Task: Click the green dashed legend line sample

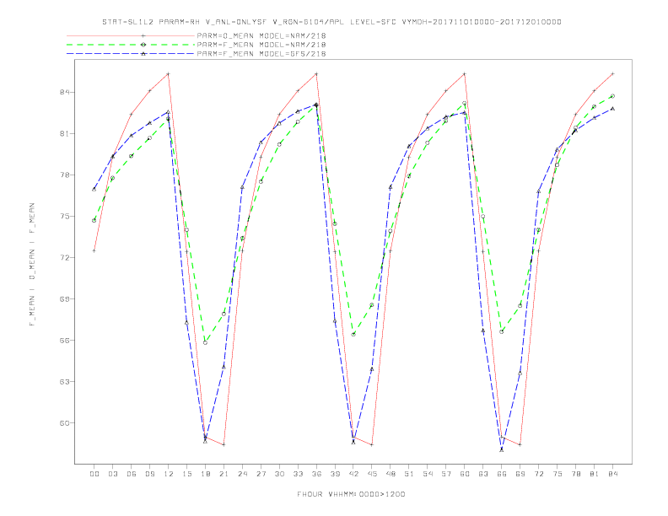Action: [x=131, y=45]
